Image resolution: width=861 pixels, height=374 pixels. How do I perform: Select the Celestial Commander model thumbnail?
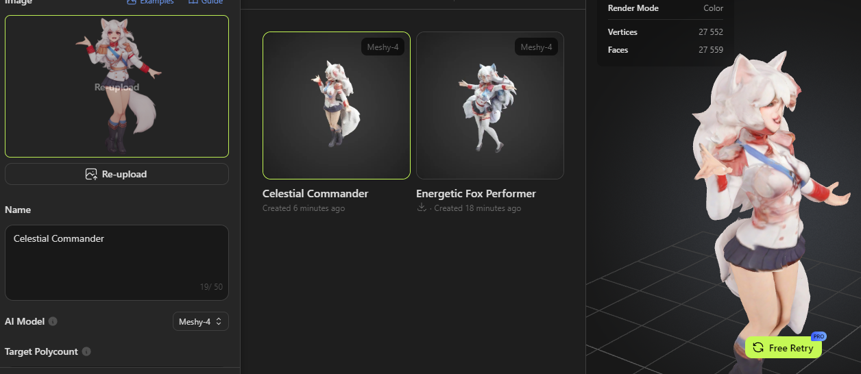[x=337, y=105]
